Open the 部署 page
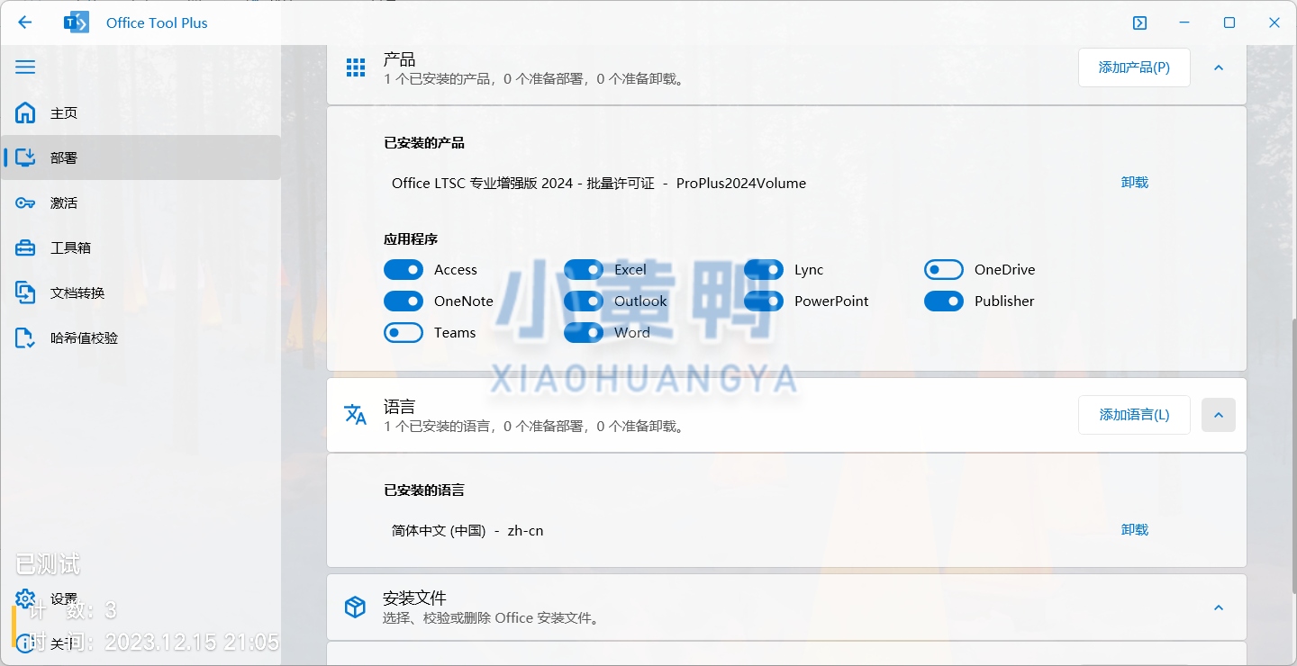The image size is (1297, 666). coord(141,157)
